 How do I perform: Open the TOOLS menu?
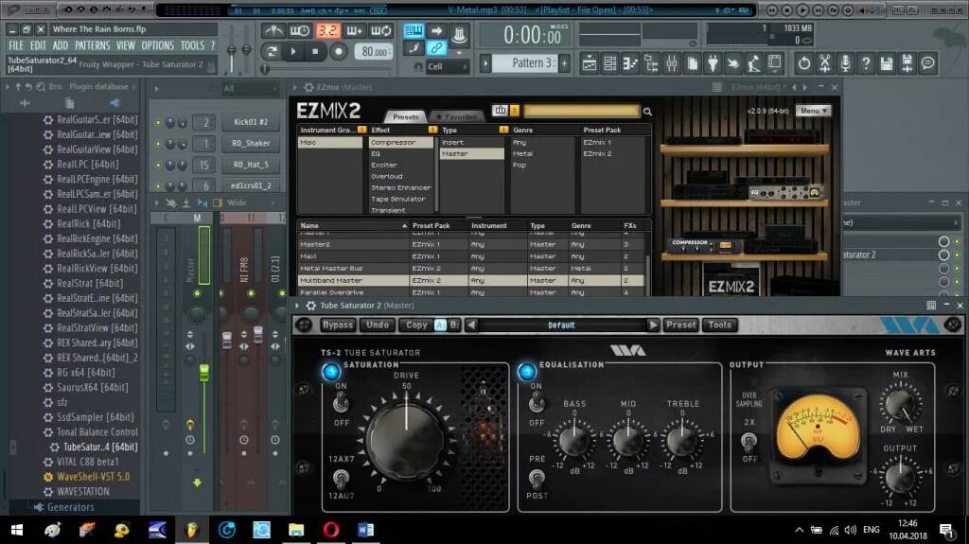[x=192, y=45]
